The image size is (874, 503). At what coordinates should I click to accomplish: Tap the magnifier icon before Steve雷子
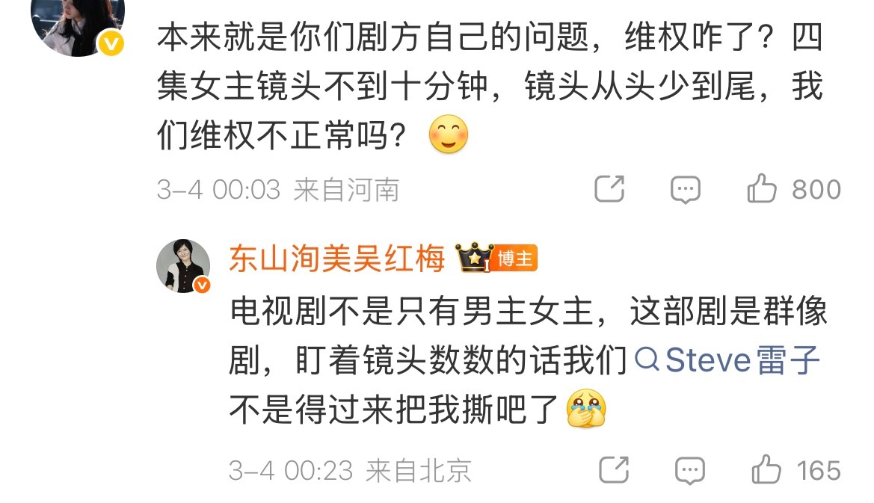[647, 359]
